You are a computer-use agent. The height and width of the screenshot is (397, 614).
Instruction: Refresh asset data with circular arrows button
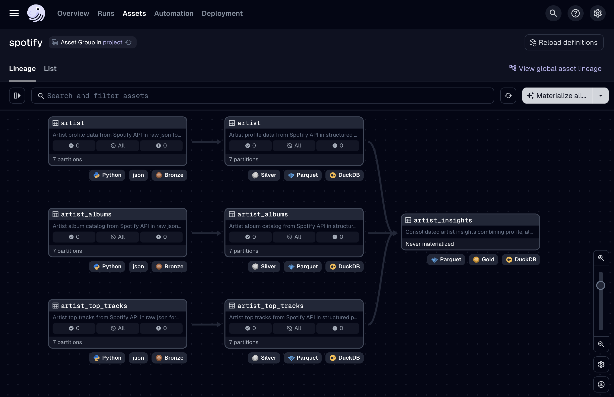point(508,96)
